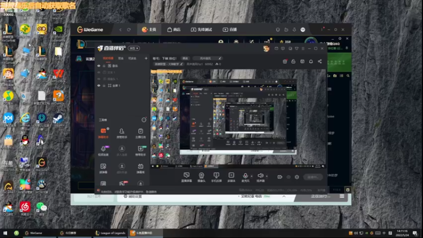
Task: Click the WeGame logo
Action: [90, 30]
